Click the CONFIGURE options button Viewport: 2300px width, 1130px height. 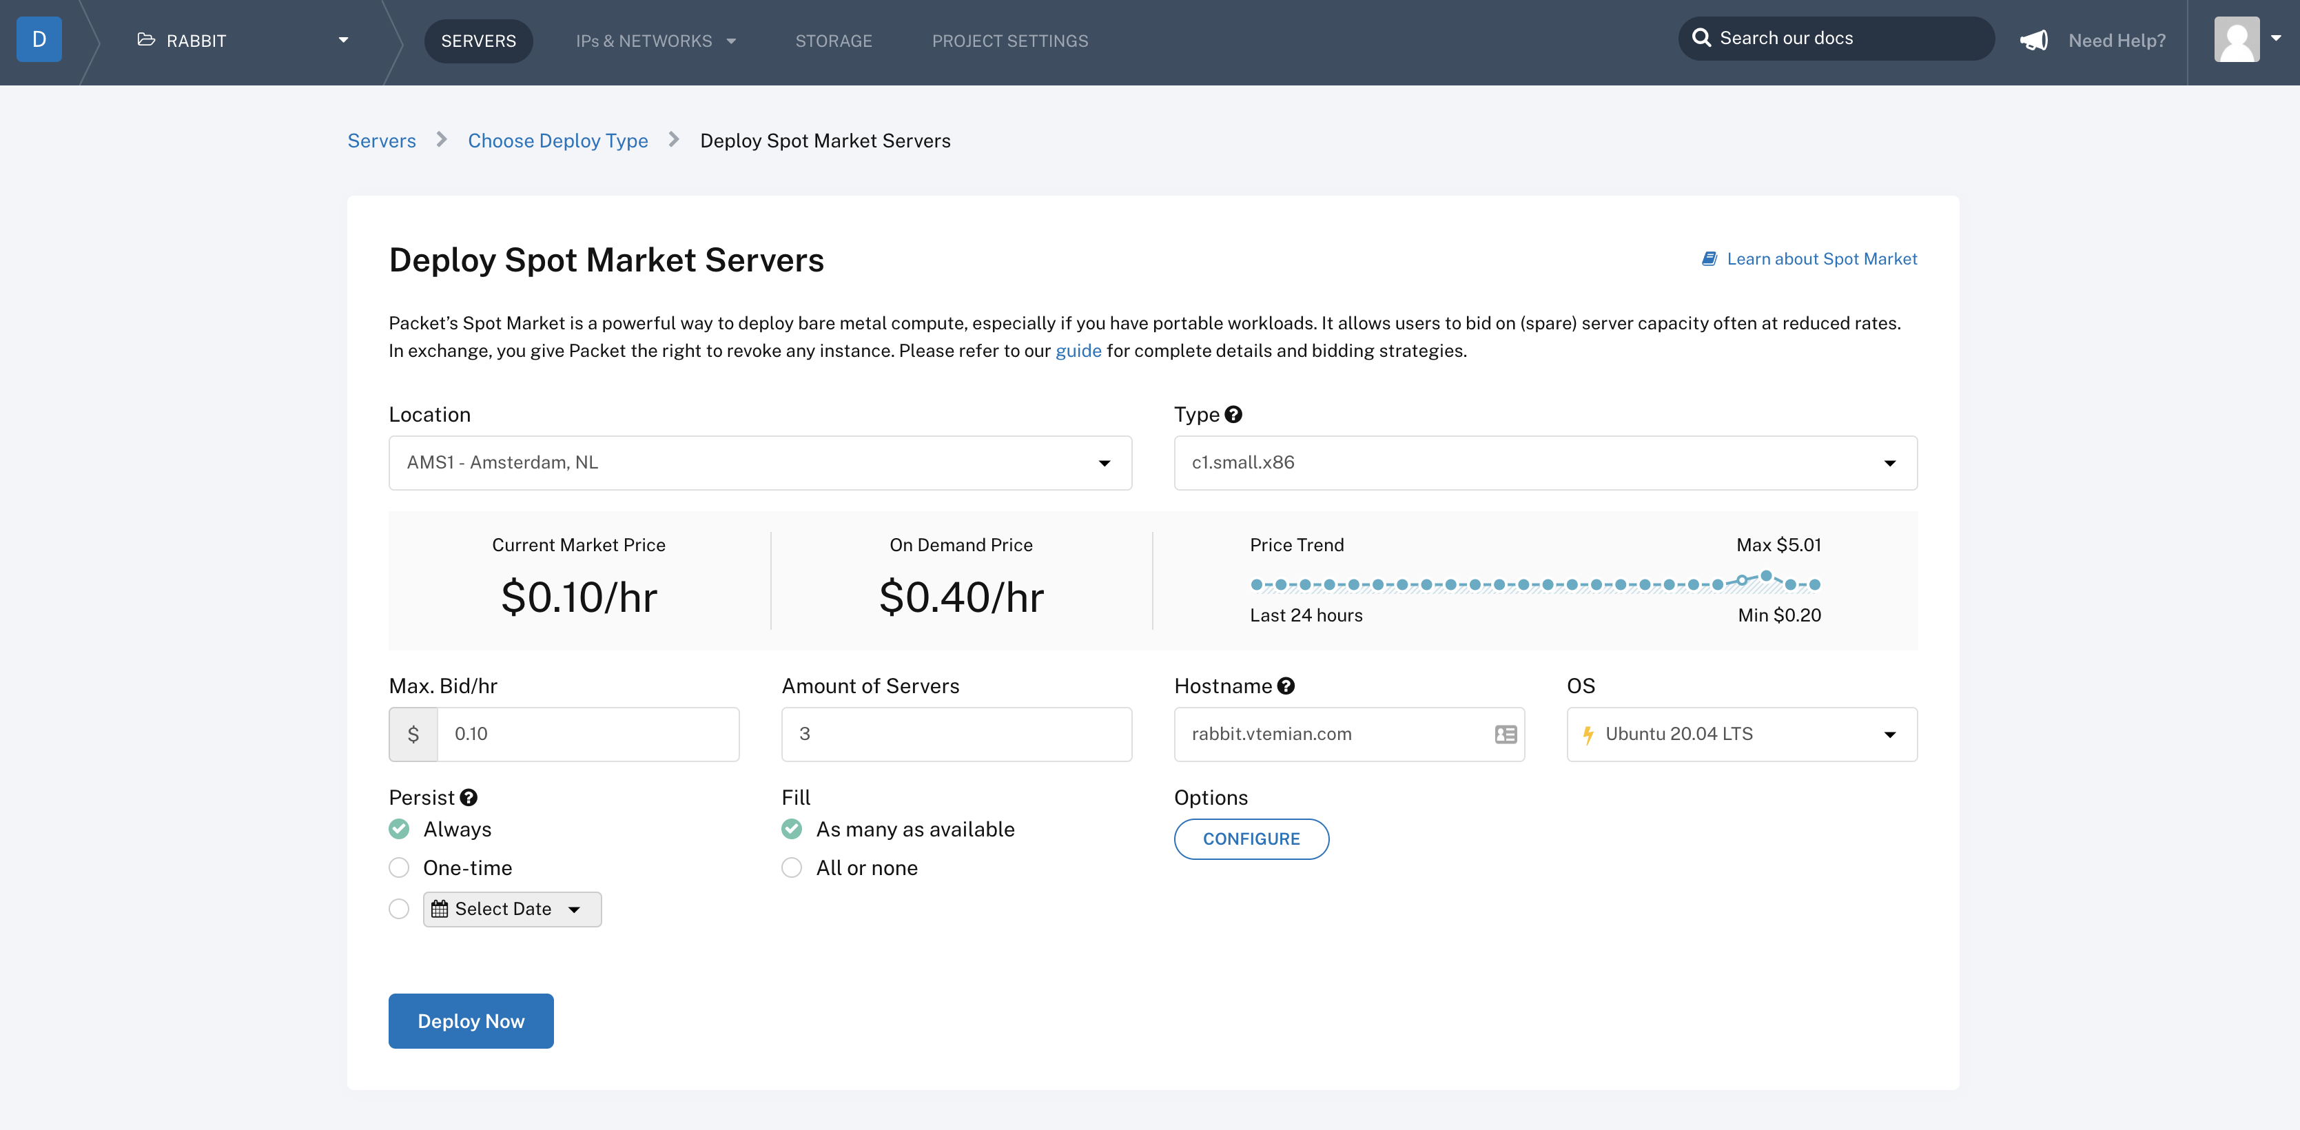point(1251,838)
